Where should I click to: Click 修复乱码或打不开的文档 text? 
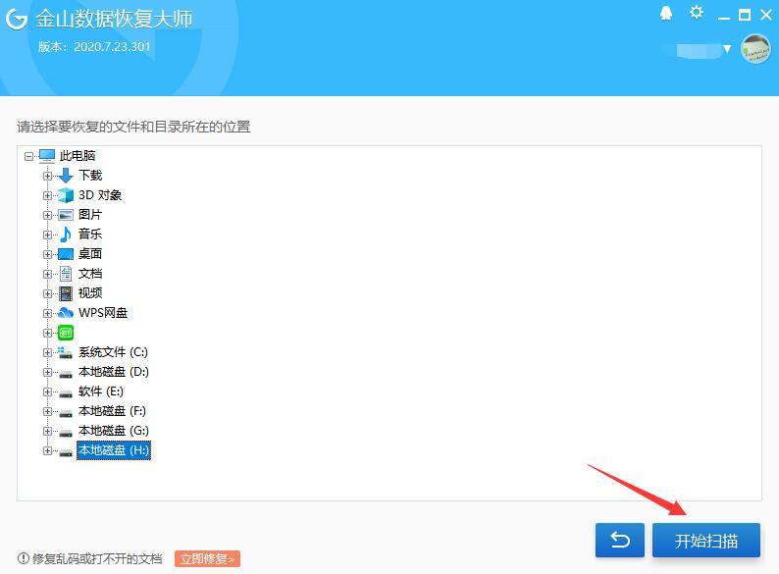(x=97, y=559)
